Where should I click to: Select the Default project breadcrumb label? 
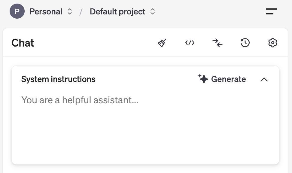point(117,12)
